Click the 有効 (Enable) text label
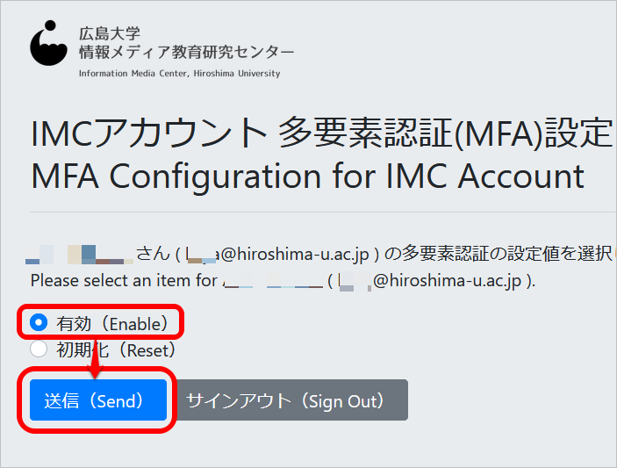 (112, 324)
